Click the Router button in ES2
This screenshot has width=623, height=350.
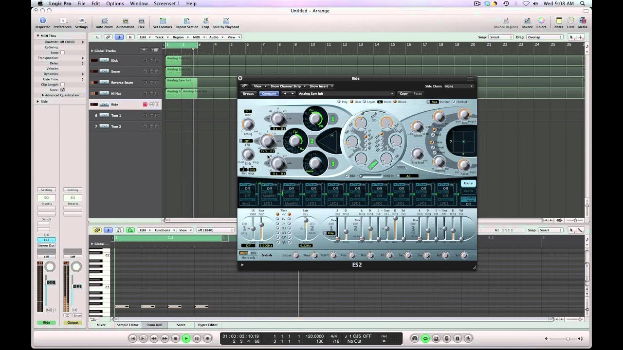(x=468, y=183)
